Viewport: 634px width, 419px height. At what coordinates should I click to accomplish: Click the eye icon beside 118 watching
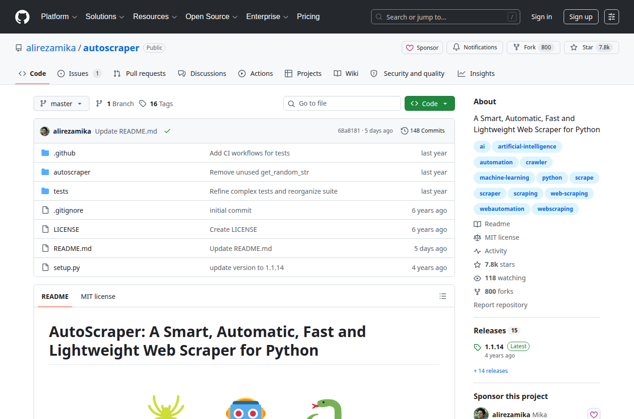477,278
